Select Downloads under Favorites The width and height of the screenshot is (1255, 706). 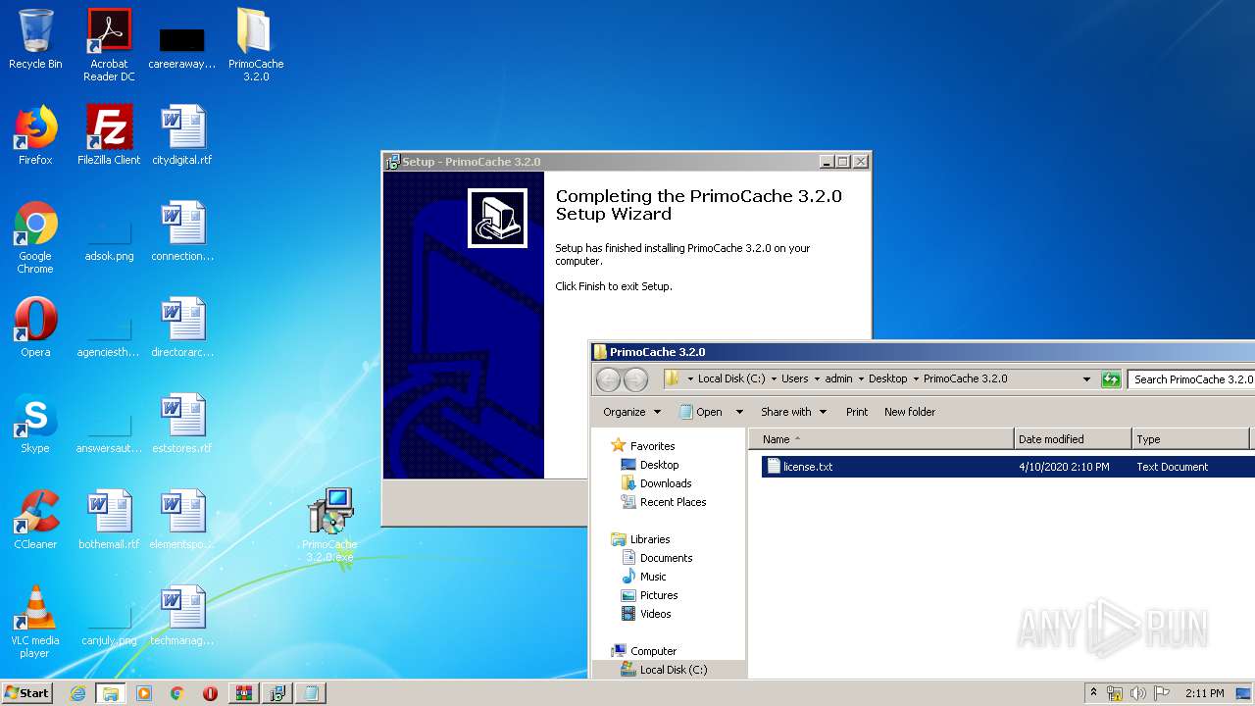pyautogui.click(x=666, y=483)
